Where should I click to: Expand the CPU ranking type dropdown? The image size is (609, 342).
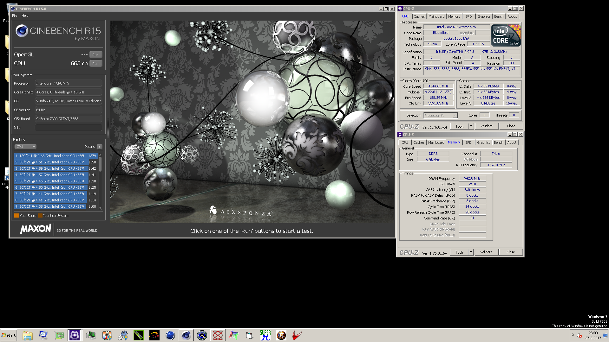point(26,147)
